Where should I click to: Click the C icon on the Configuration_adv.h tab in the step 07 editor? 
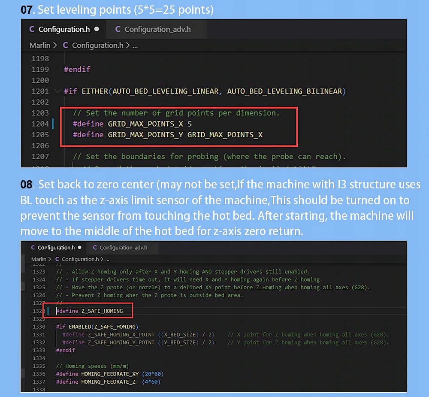(x=118, y=29)
